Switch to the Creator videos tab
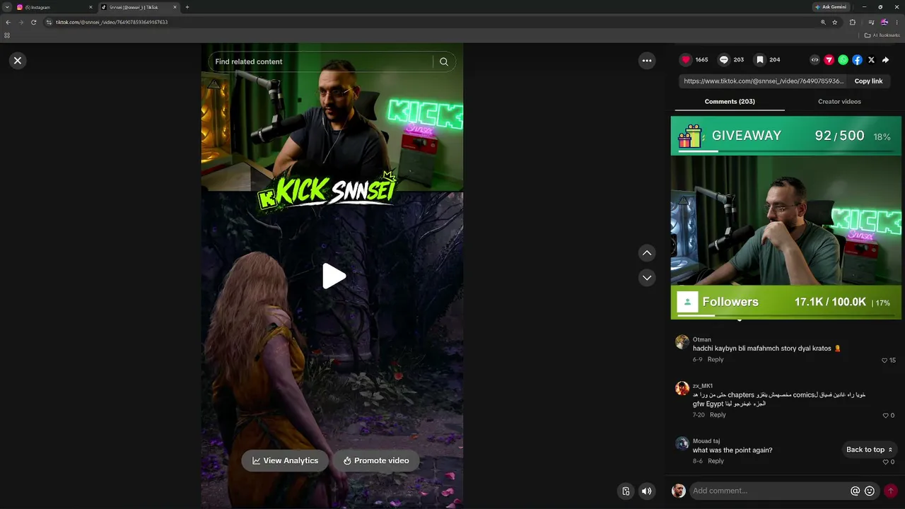 click(x=839, y=102)
